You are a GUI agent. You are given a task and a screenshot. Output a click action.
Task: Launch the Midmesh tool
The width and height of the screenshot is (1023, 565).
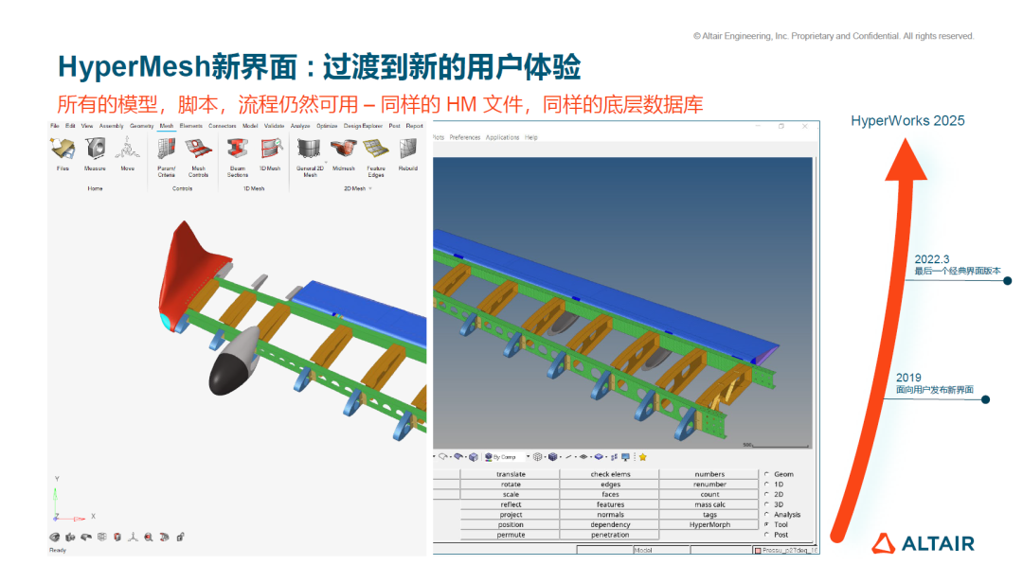(343, 150)
